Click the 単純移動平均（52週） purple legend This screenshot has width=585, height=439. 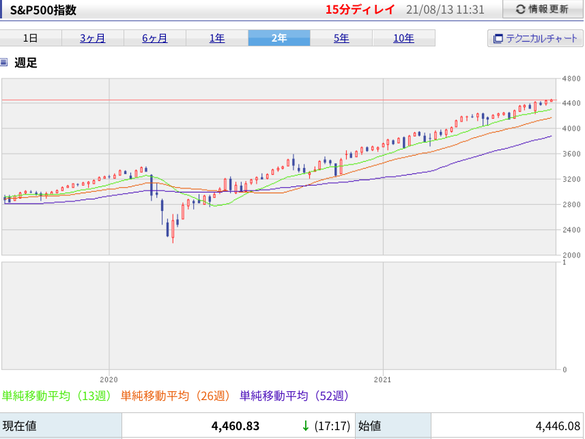point(294,396)
